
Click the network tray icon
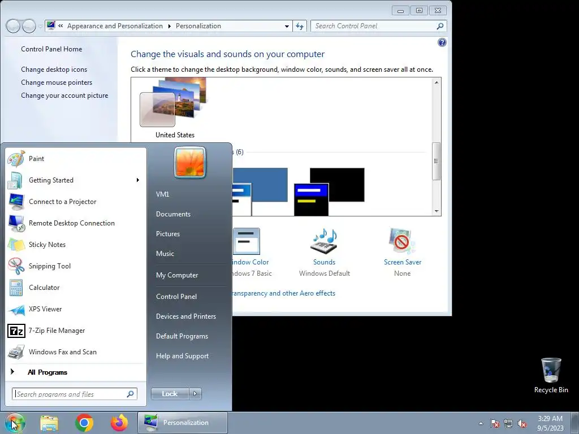tap(508, 423)
